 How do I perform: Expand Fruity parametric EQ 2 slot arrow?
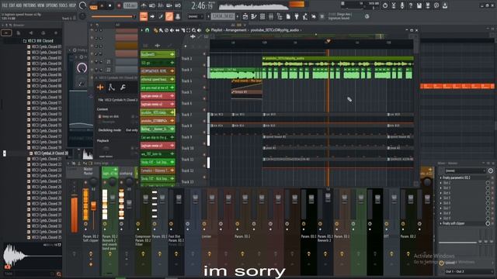tap(441, 177)
